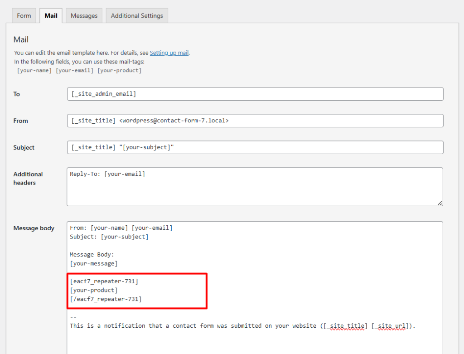
Task: Click the From field label
Action: pyautogui.click(x=20, y=121)
